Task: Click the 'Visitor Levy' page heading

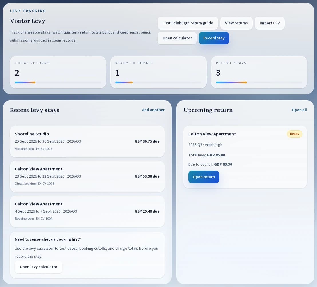Action: pyautogui.click(x=27, y=21)
